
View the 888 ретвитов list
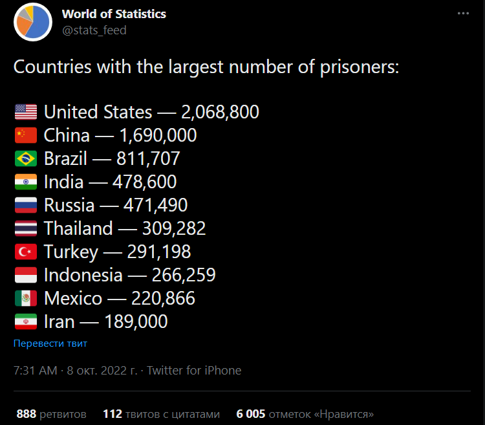coord(50,414)
